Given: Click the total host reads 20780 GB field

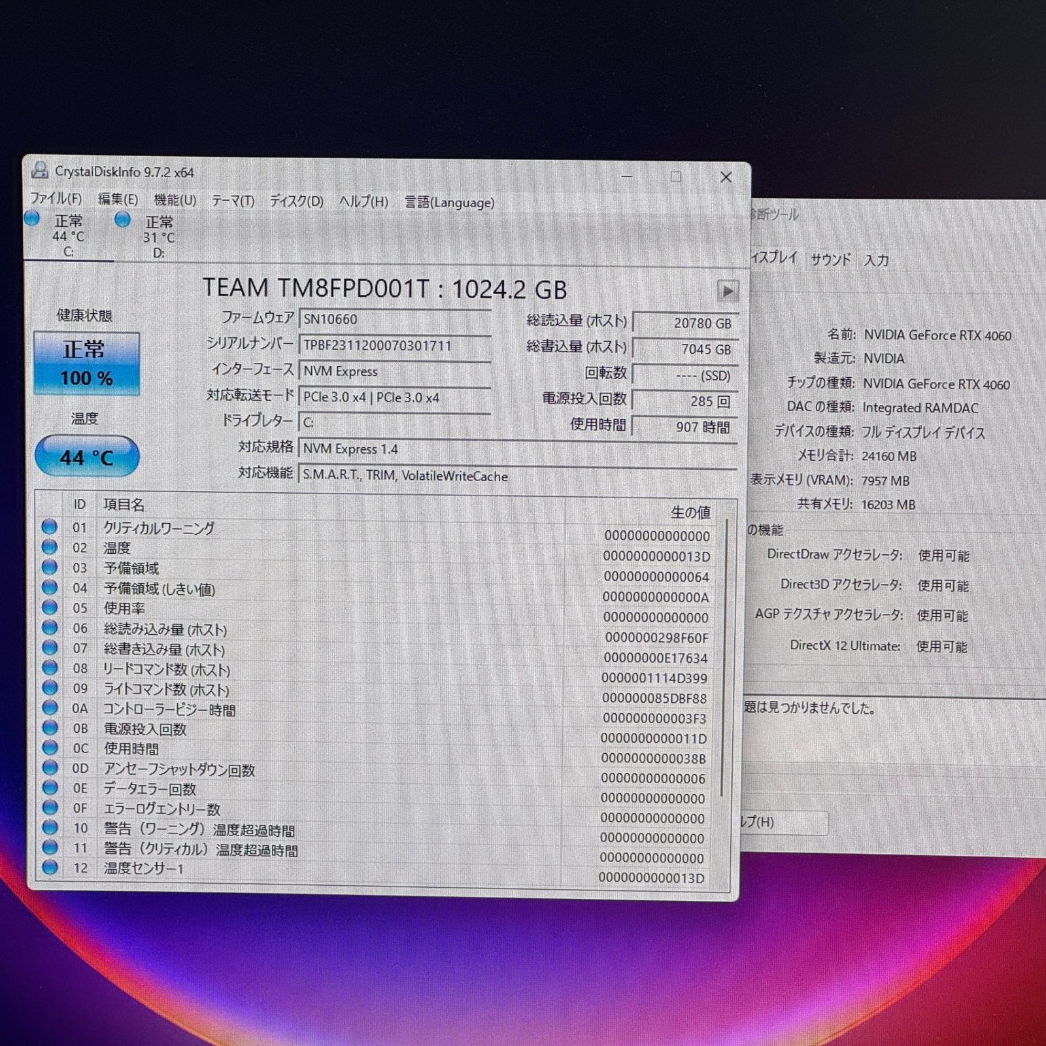Looking at the screenshot, I should 685,323.
